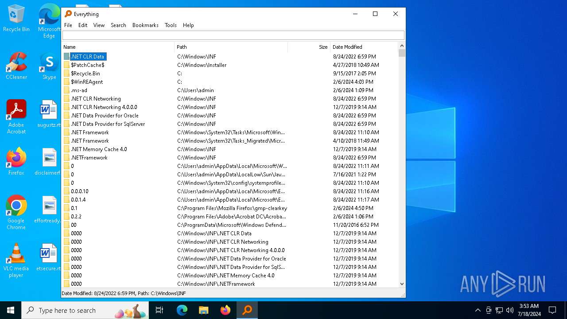Select the $WinREAgent folder row
567x319 pixels.
[x=230, y=82]
